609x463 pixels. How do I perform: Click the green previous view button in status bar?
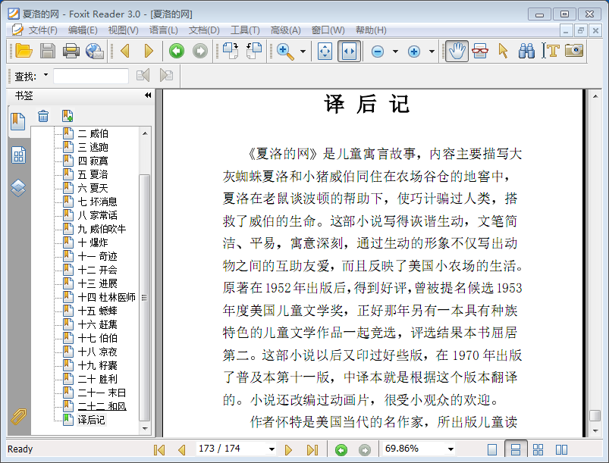click(341, 450)
